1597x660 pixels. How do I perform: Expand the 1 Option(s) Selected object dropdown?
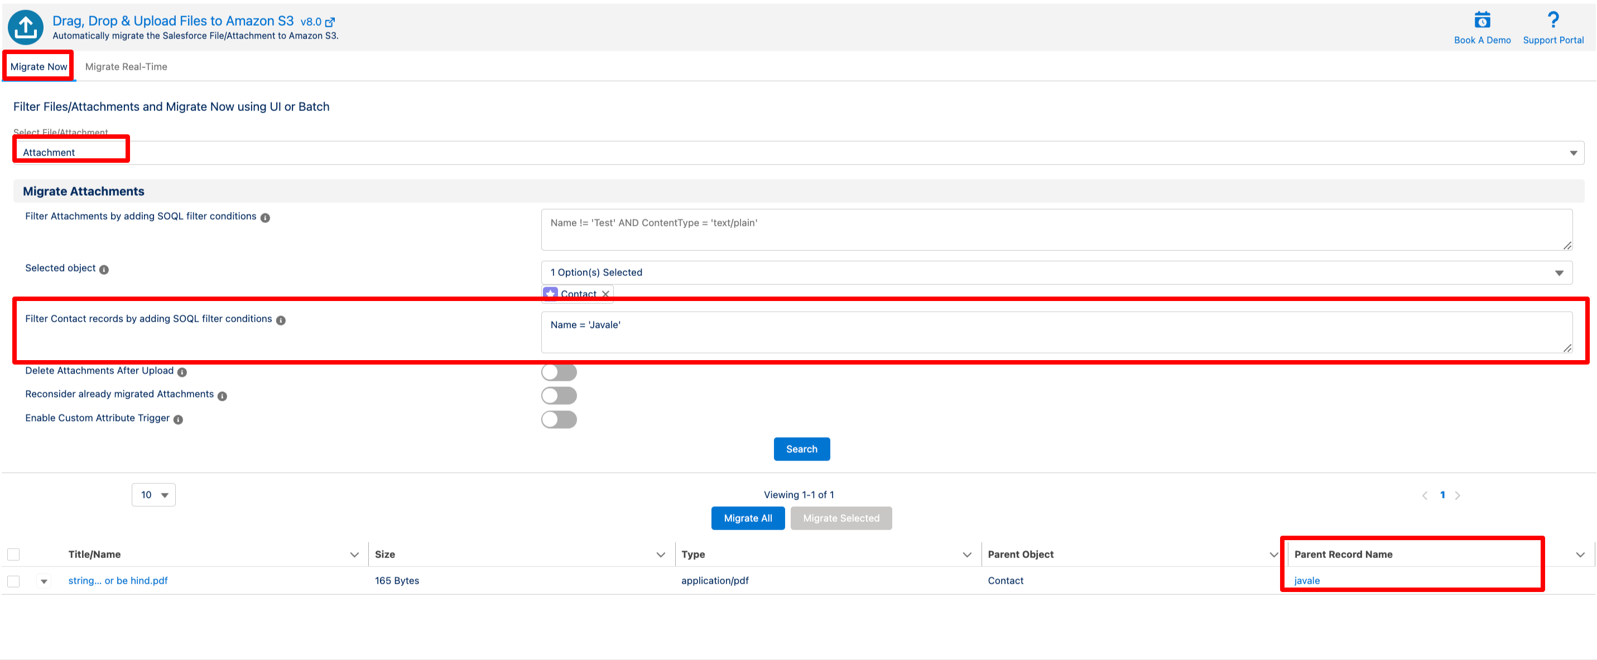click(1056, 273)
